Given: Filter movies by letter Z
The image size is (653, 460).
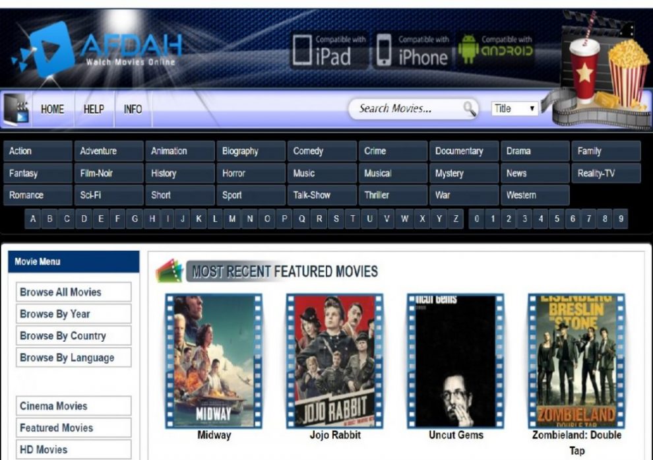Looking at the screenshot, I should [x=456, y=218].
